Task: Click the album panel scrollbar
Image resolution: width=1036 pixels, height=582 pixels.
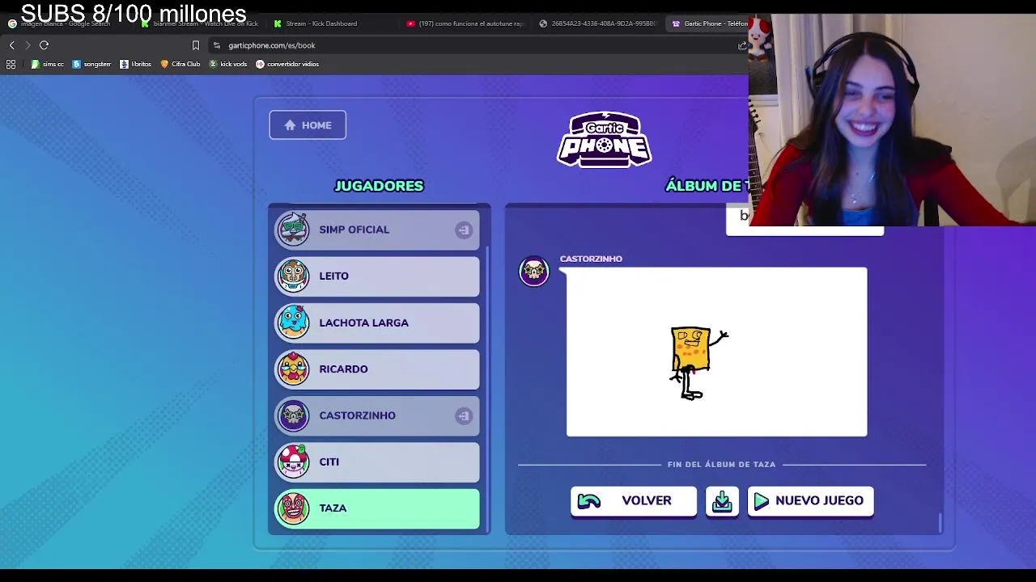Action: click(940, 523)
